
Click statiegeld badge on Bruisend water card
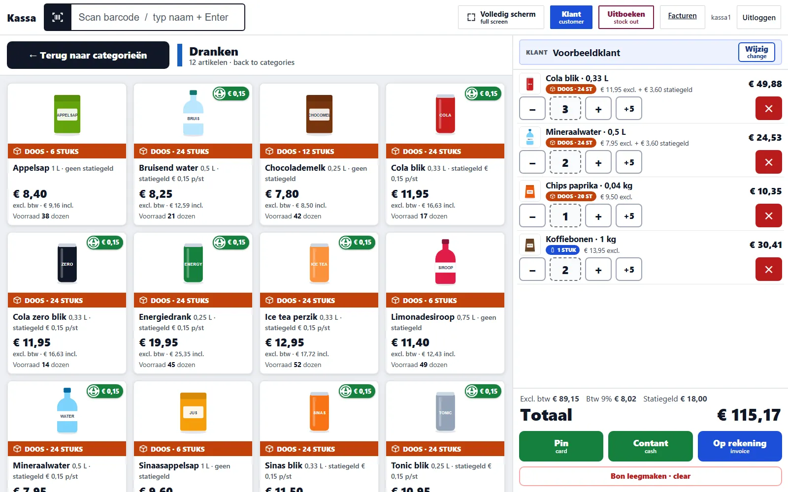click(231, 93)
